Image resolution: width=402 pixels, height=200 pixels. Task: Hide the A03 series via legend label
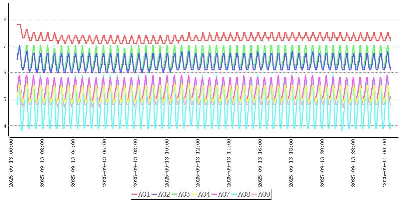pos(184,194)
